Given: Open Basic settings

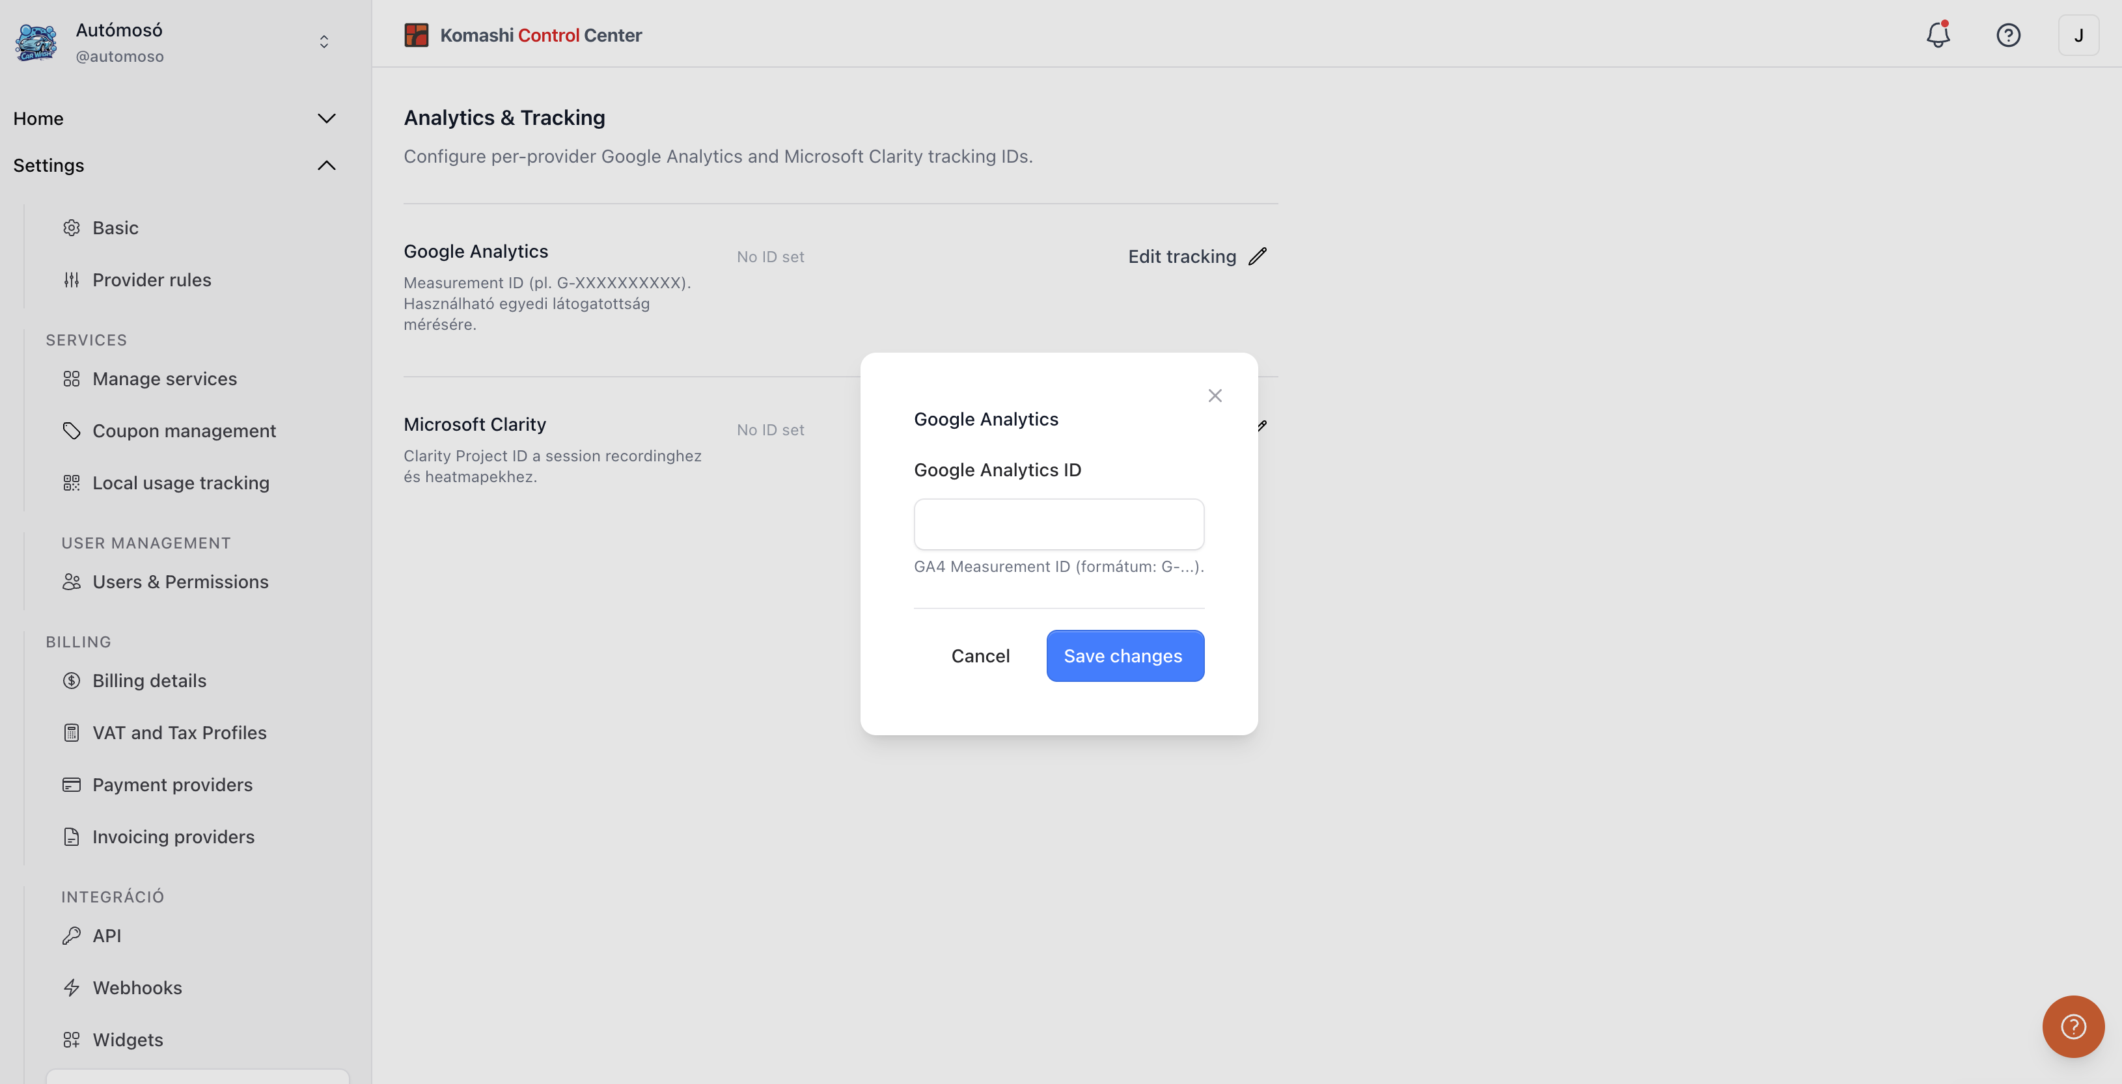Looking at the screenshot, I should (x=115, y=228).
